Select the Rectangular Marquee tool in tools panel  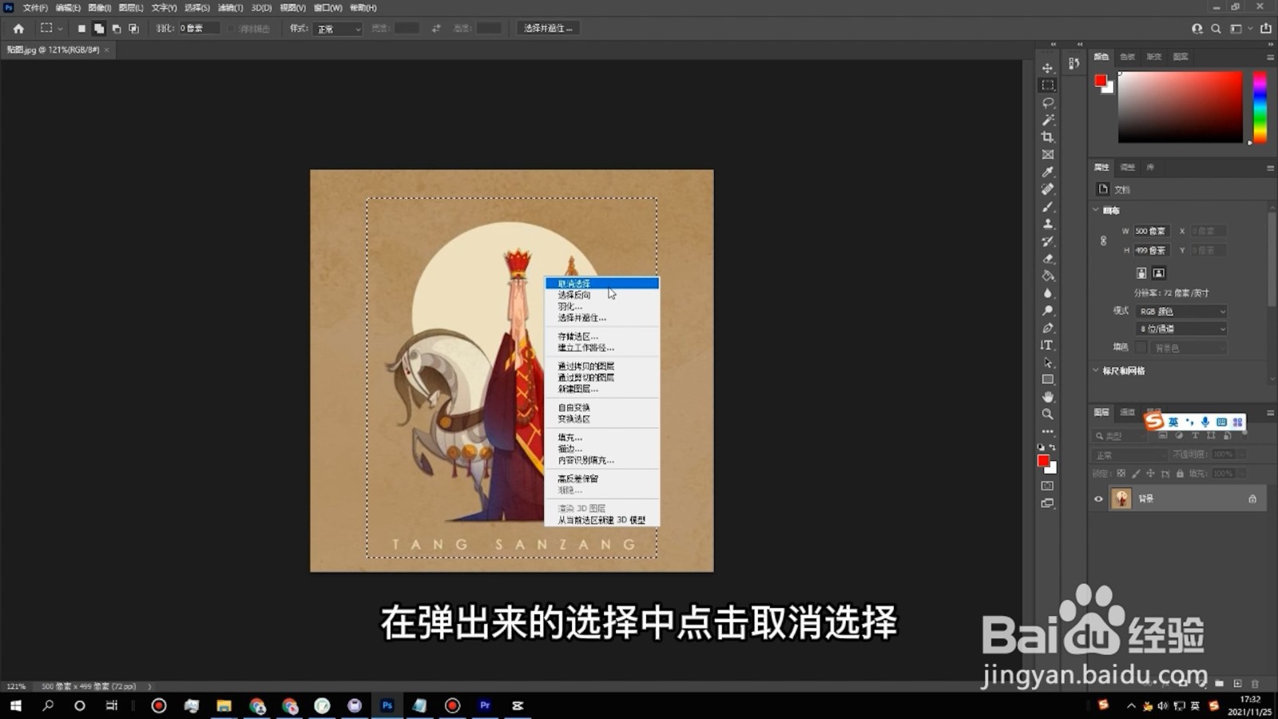1048,85
